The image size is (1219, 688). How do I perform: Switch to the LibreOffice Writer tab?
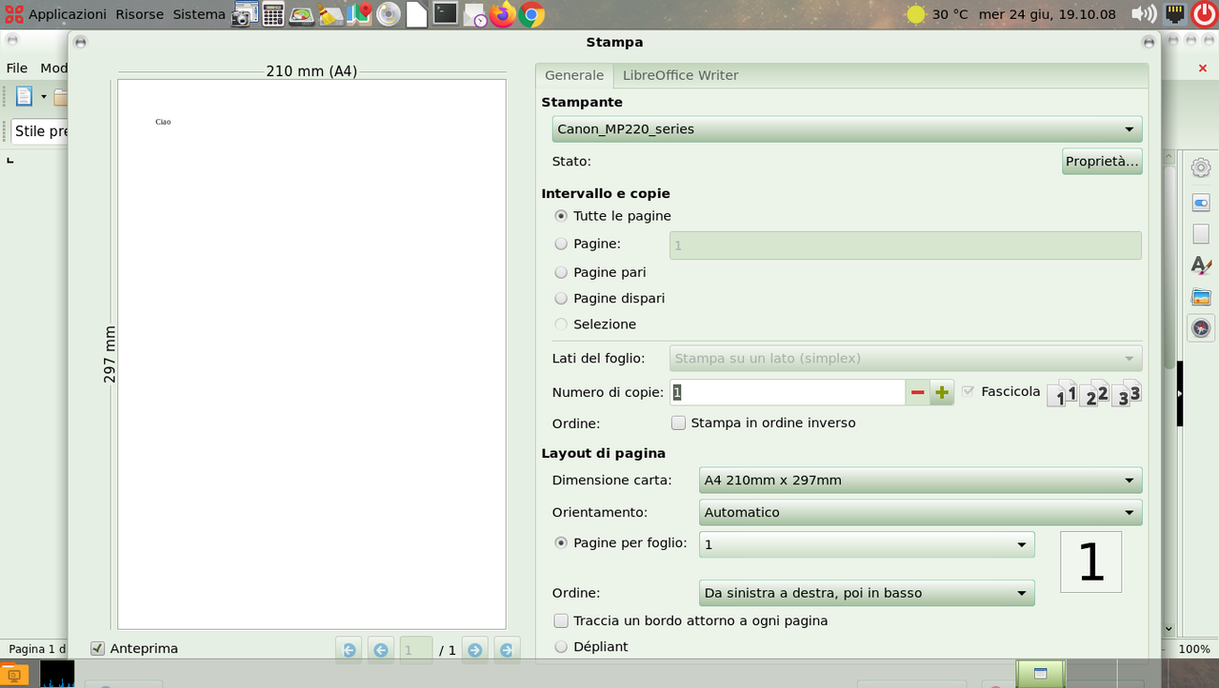coord(680,75)
